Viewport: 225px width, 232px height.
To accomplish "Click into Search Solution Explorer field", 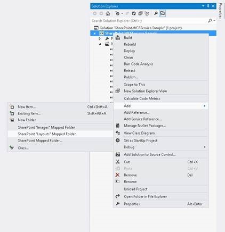I will 149,21.
